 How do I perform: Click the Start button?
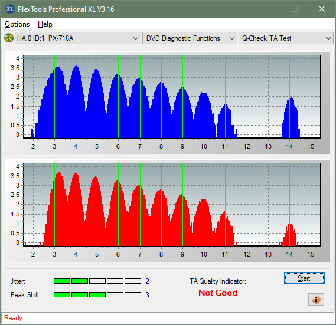[x=304, y=278]
